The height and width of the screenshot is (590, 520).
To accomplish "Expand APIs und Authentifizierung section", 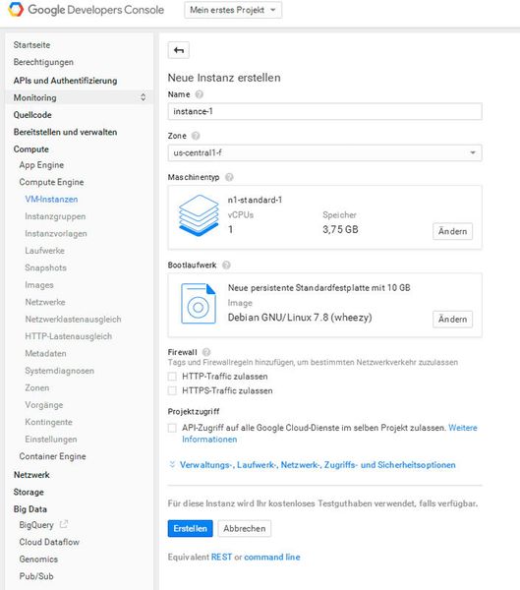I will click(65, 81).
